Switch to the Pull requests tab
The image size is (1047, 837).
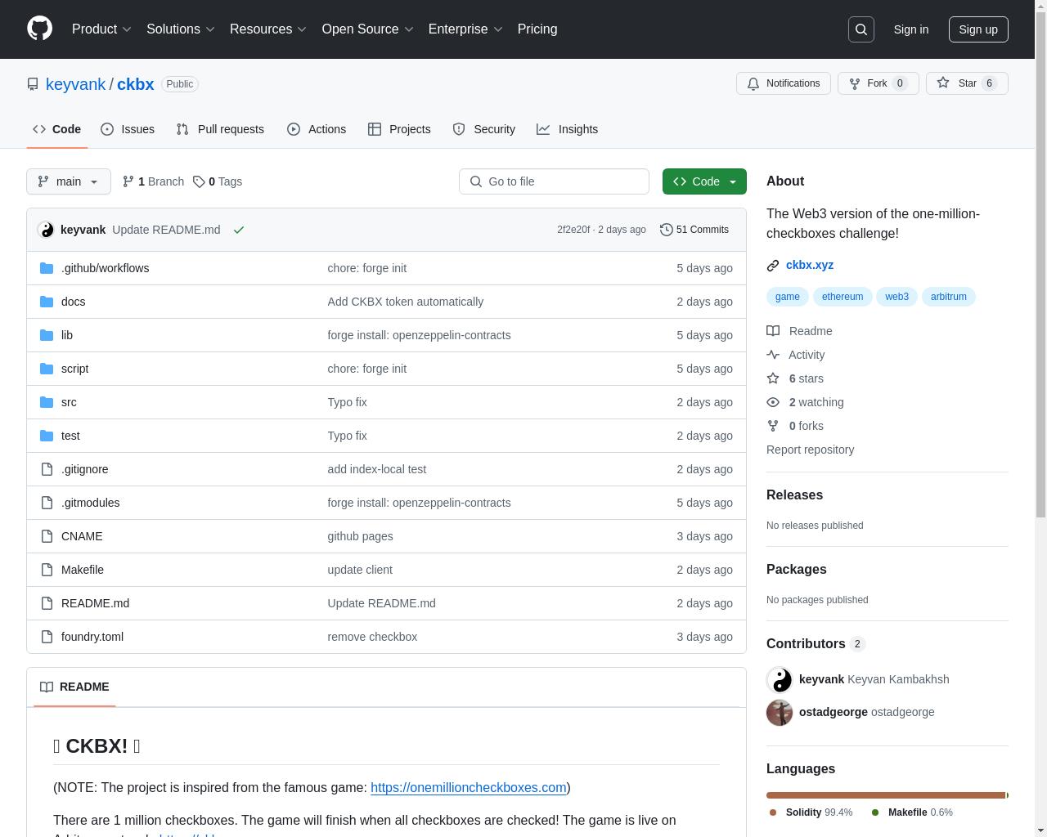pyautogui.click(x=220, y=129)
